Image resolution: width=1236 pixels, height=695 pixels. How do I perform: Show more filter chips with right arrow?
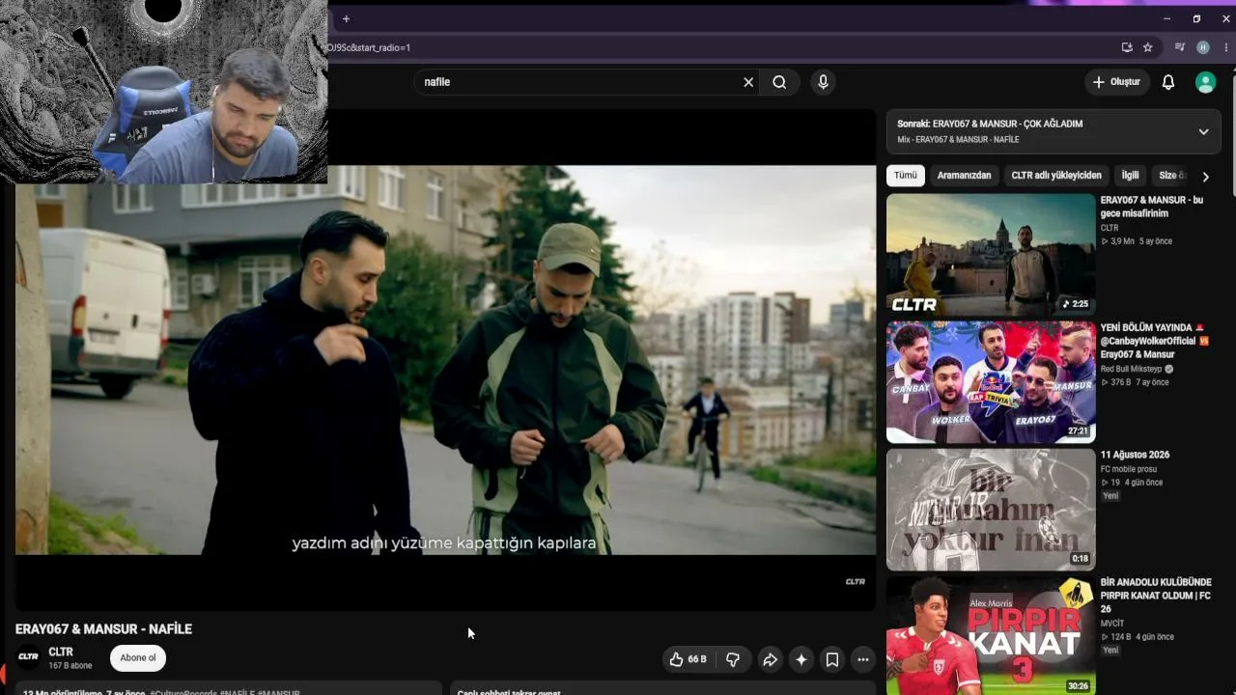[x=1205, y=177]
